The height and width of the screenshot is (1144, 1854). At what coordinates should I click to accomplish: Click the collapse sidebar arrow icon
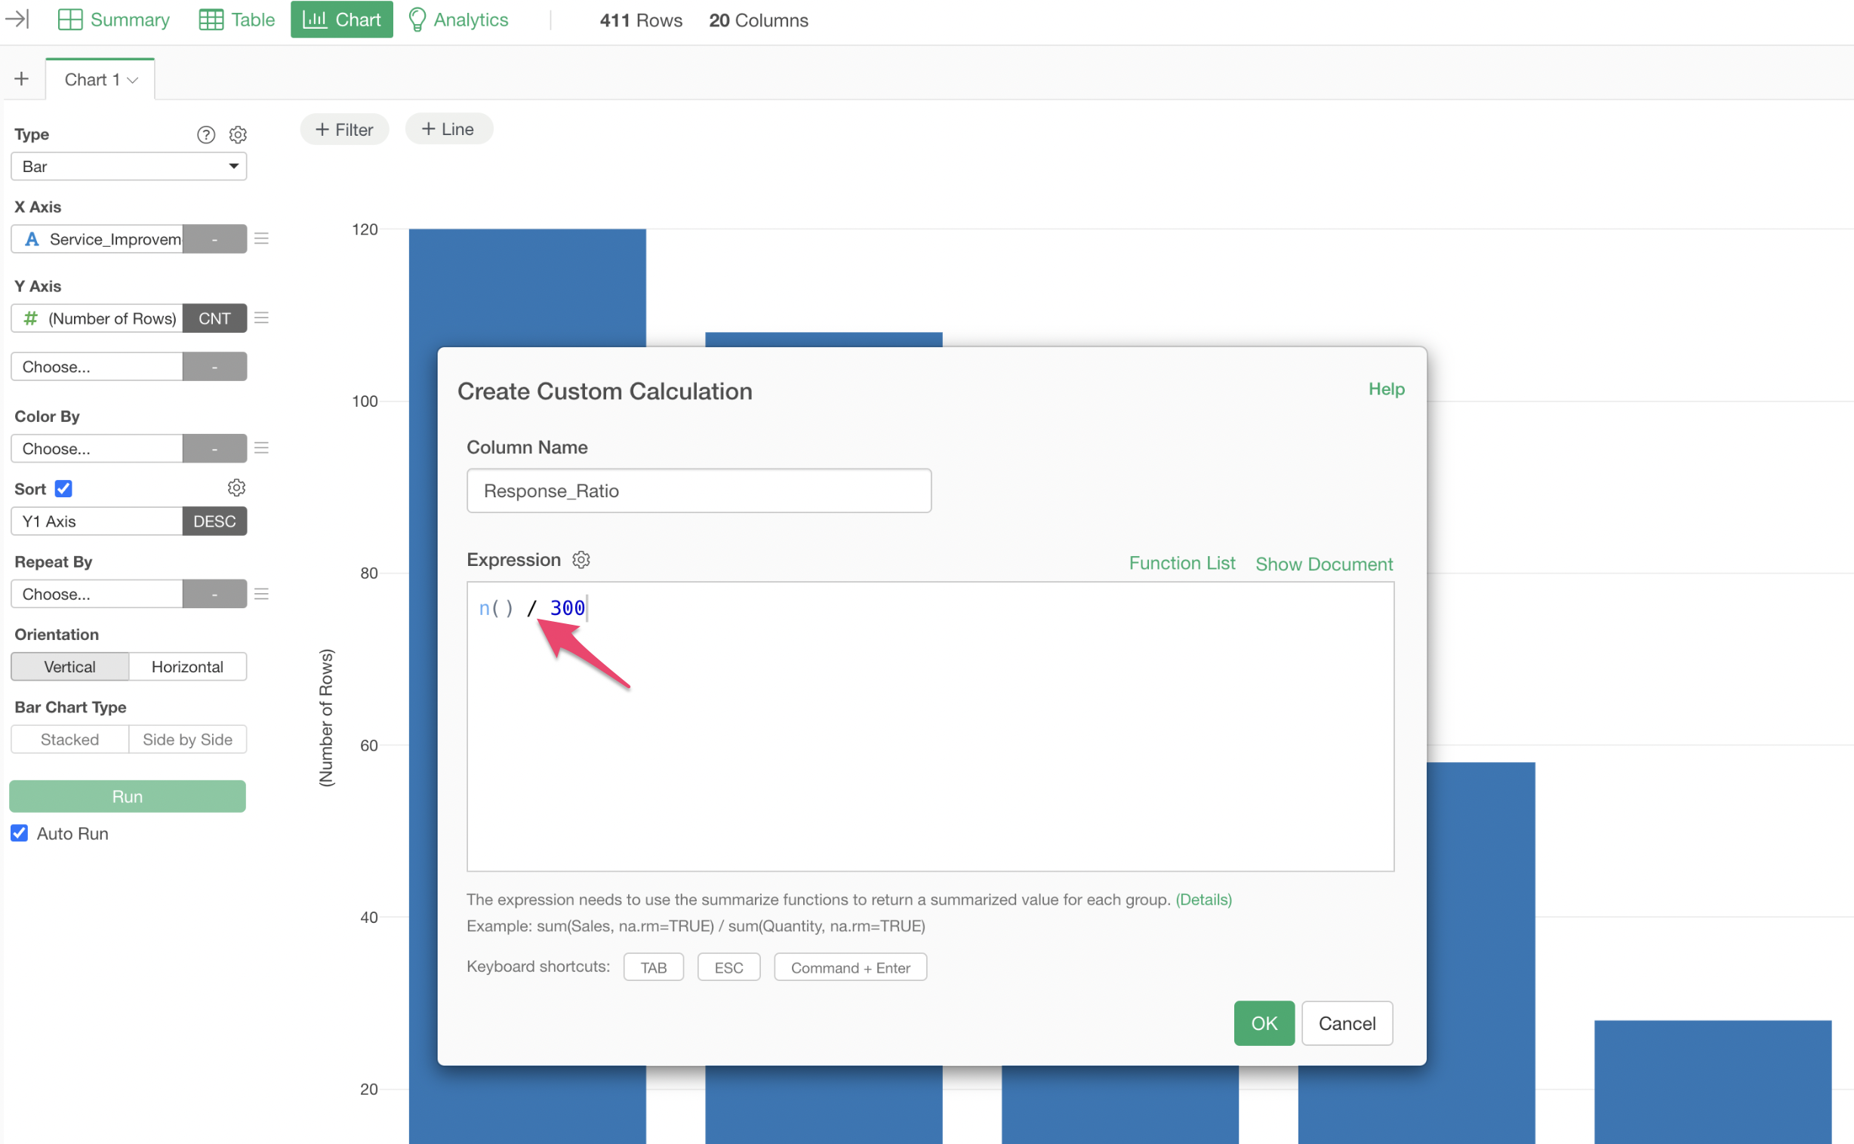pos(17,19)
